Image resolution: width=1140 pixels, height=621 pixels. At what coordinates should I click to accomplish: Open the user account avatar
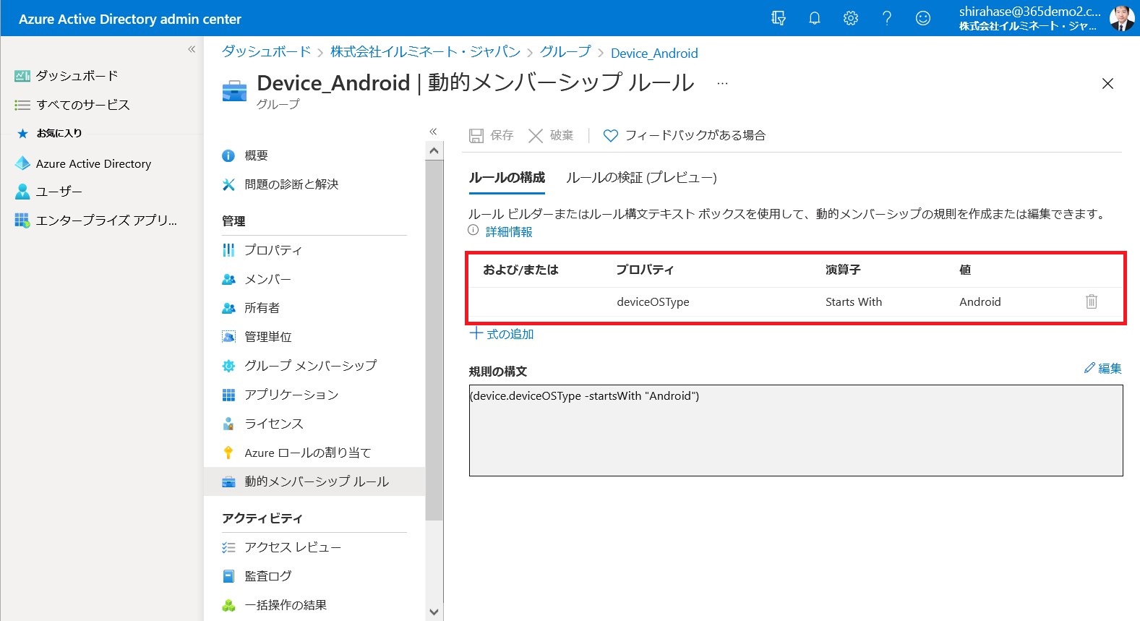tap(1122, 18)
